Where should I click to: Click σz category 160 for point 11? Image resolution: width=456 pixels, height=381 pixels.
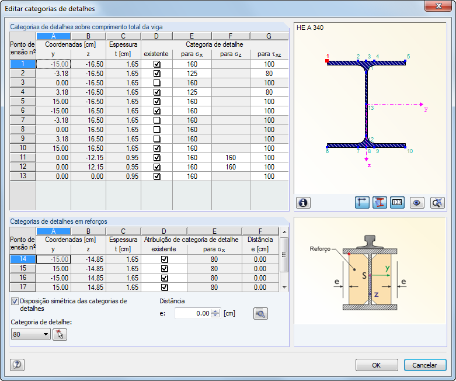tap(231, 157)
